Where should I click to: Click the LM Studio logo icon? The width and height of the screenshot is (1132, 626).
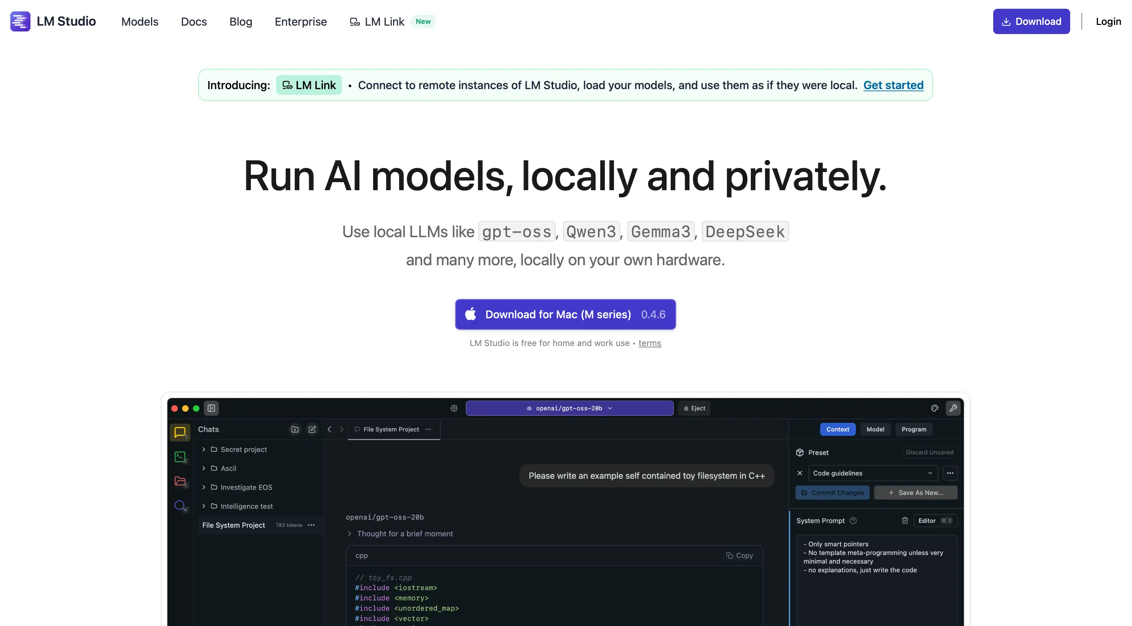pyautogui.click(x=20, y=21)
